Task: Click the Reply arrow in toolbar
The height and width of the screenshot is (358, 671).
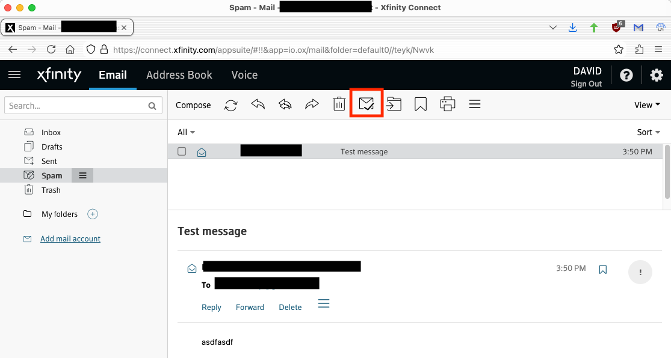Action: click(x=258, y=105)
